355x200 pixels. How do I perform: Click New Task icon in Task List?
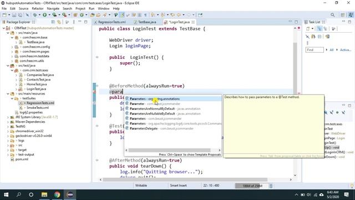pyautogui.click(x=308, y=29)
